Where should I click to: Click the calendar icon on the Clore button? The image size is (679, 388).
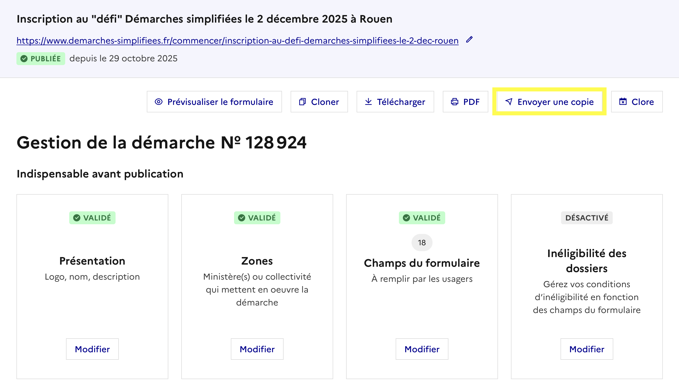623,102
